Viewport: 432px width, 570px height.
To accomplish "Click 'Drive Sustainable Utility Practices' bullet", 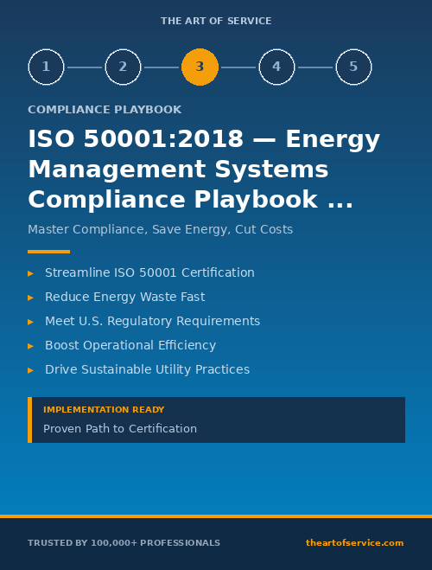I will [x=148, y=369].
